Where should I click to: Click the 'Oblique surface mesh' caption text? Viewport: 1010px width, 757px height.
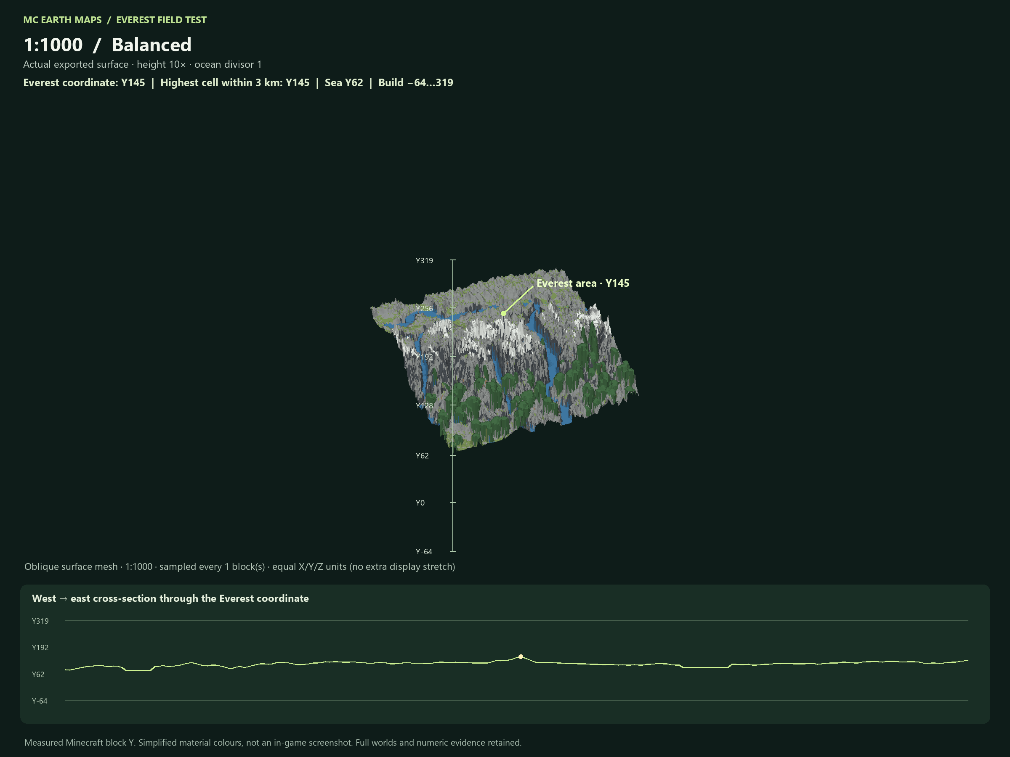[240, 567]
